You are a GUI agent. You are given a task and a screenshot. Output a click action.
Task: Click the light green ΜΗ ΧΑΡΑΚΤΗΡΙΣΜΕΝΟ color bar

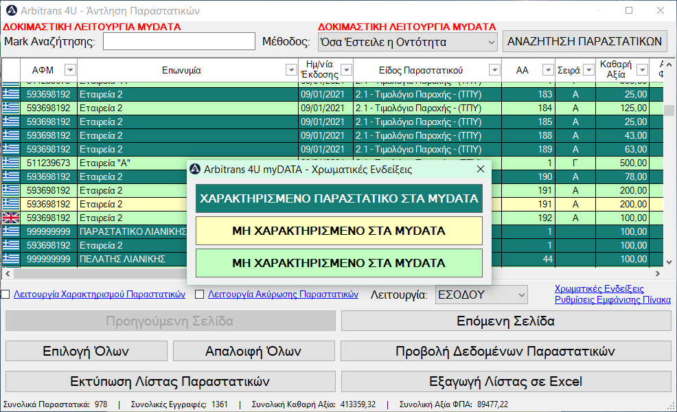tap(339, 263)
